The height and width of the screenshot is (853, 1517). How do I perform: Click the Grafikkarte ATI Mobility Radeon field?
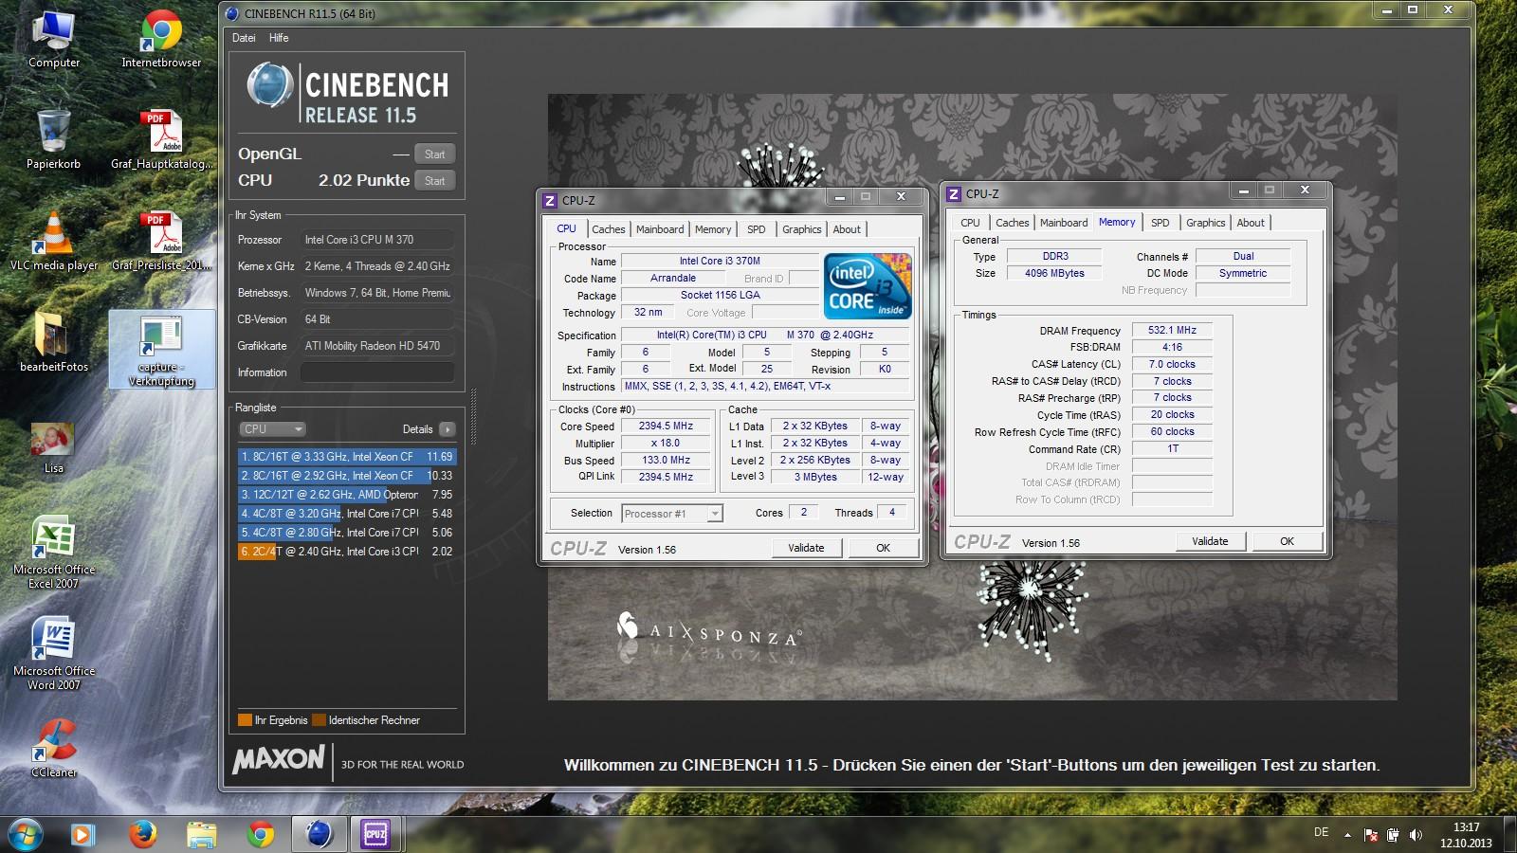coord(377,346)
